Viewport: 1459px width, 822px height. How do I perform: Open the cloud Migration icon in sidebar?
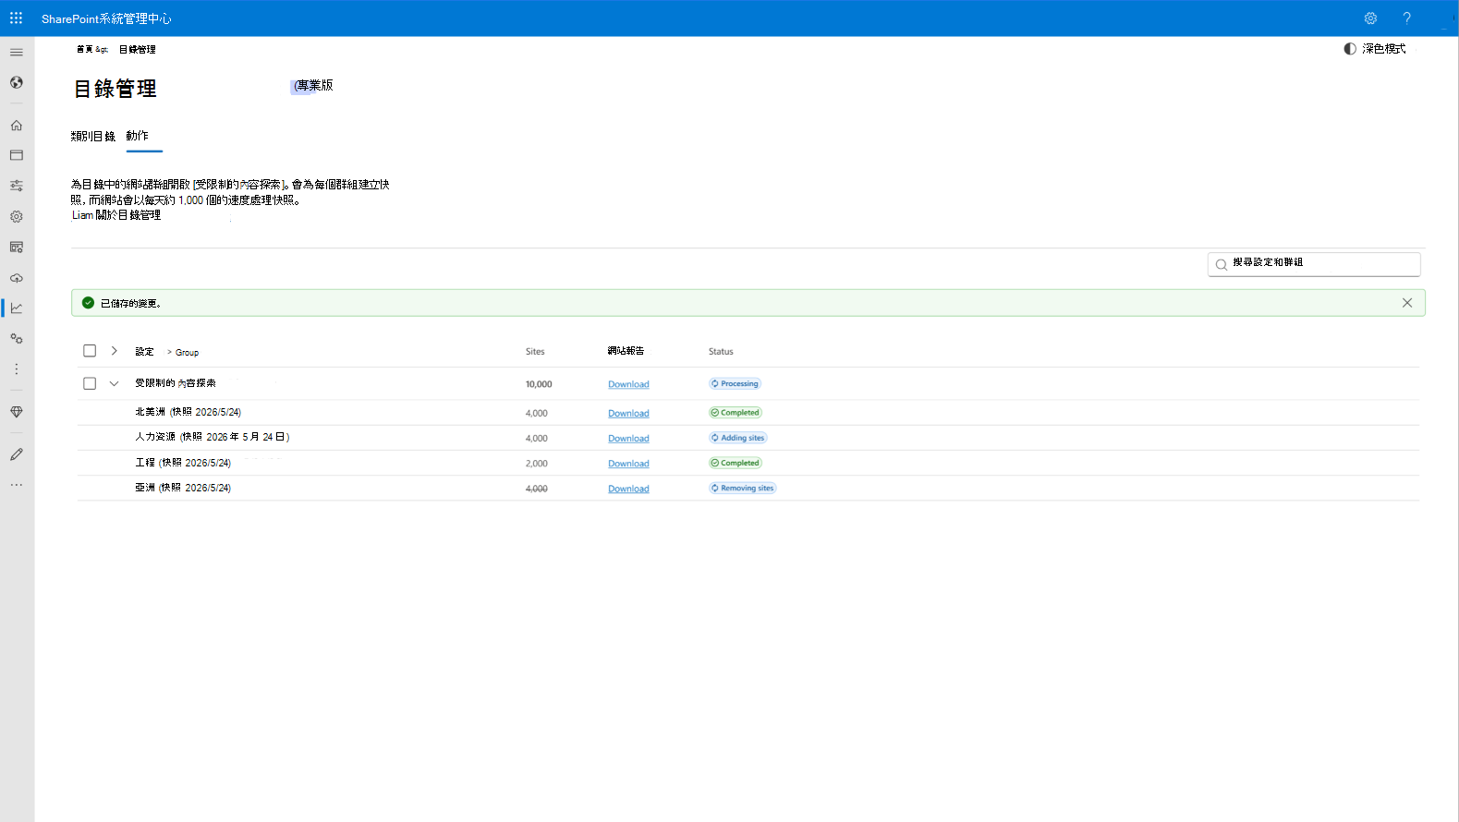(17, 278)
